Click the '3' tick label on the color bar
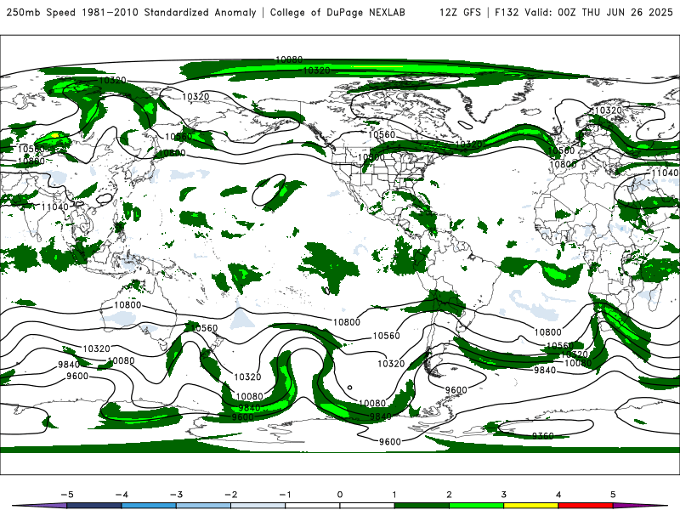Viewport: 680px width, 510px height. pos(504,495)
